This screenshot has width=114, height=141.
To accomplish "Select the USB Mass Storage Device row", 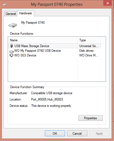I will [55, 46].
